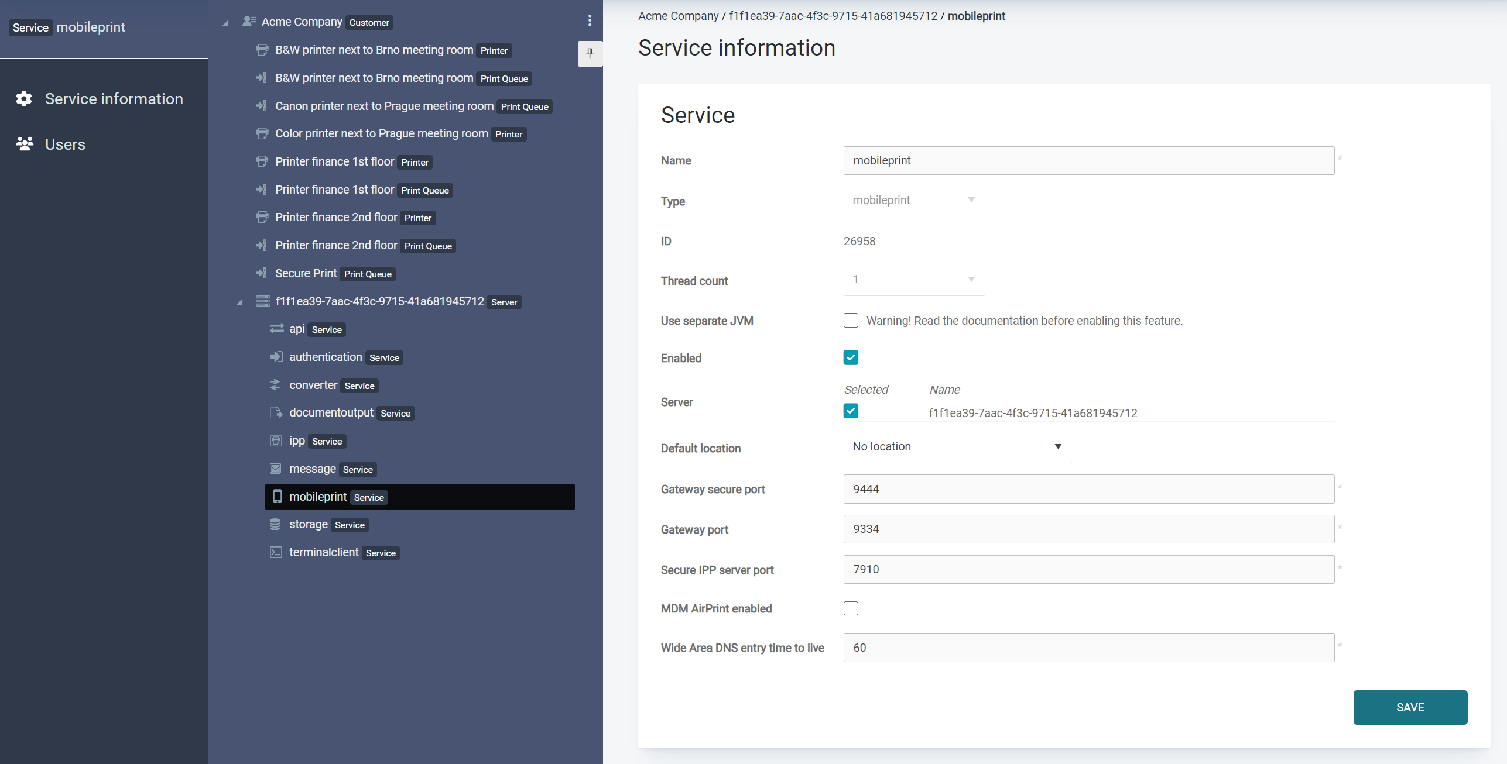
Task: Select the ipp Service tree entry
Action: click(297, 441)
